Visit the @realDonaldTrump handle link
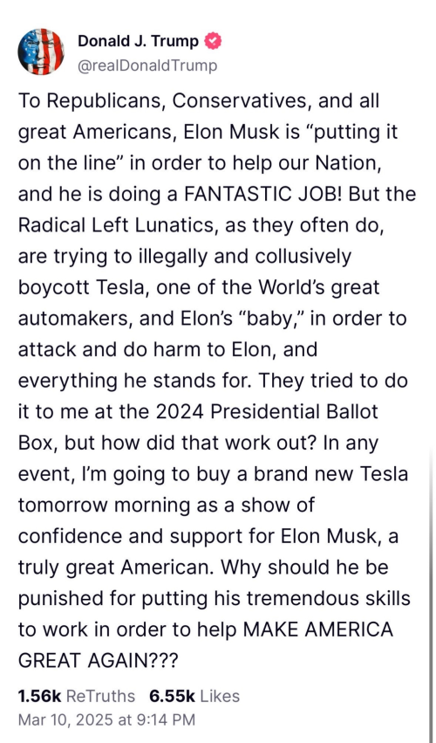The image size is (436, 743). coord(147,65)
